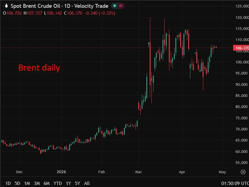Click the green market status dot
249x187 pixels.
115,6
